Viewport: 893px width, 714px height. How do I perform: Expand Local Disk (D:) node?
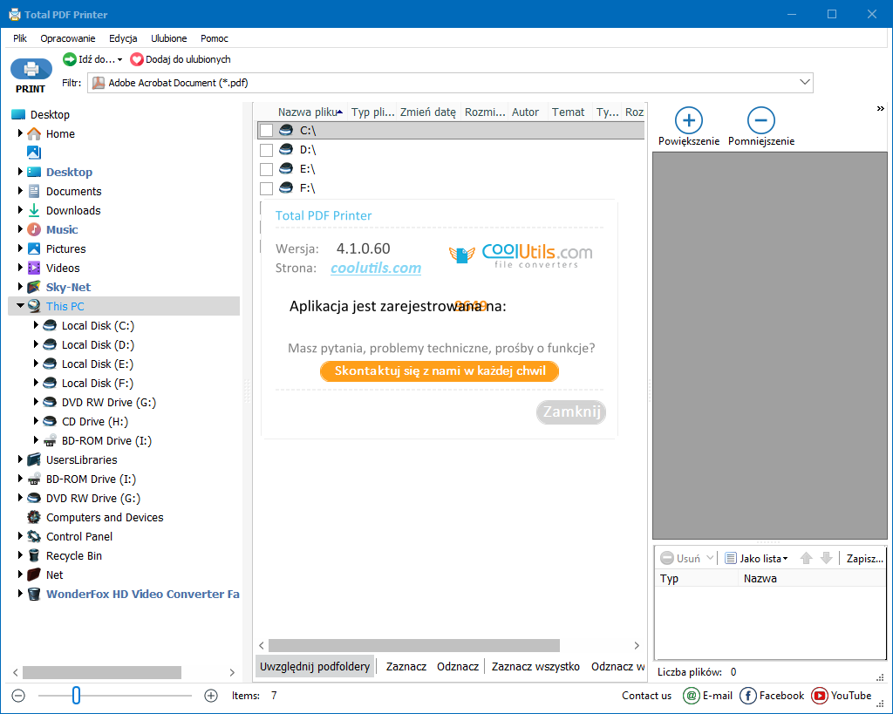coord(35,344)
